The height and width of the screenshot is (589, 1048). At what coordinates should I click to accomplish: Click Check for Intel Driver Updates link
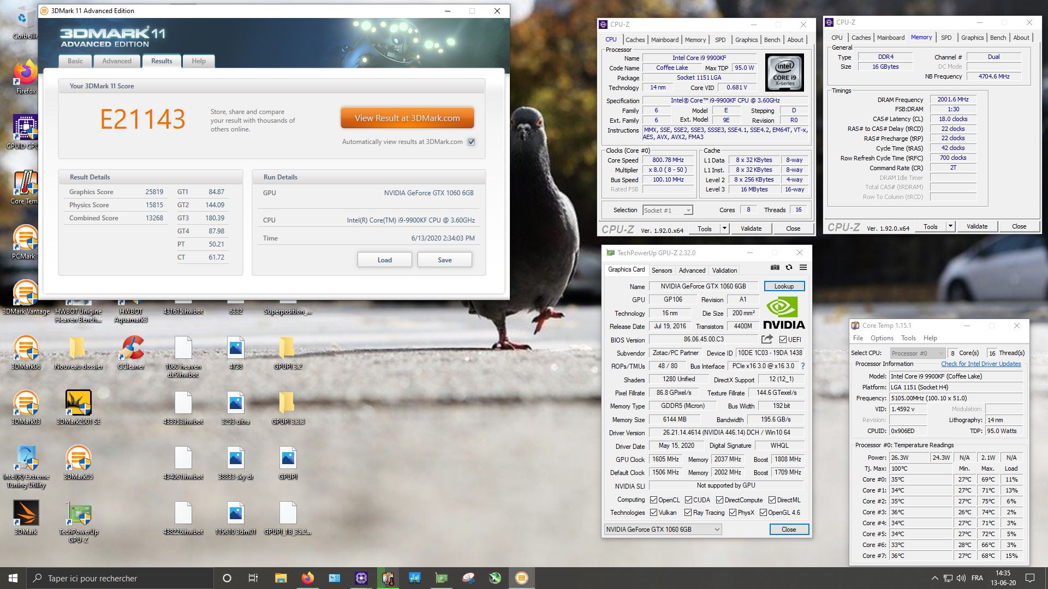tap(981, 364)
